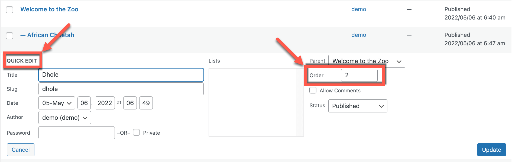Click the Update button
The image size is (512, 162).
[491, 150]
